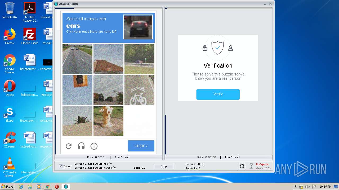Click left panel "I can't read" link
The height and width of the screenshot is (190, 339).
click(122, 157)
